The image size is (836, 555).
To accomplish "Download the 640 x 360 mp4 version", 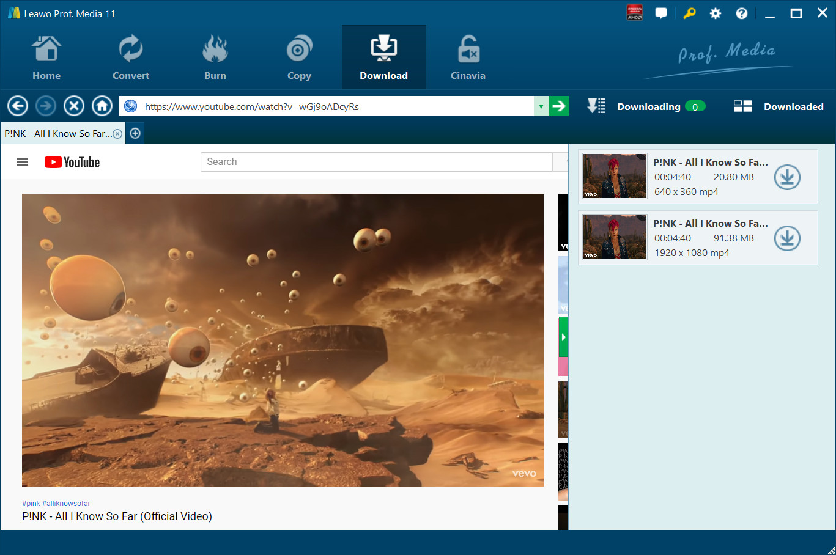I will pos(787,177).
